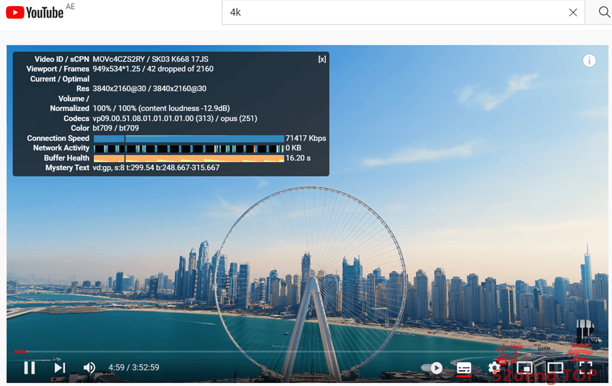
Task: Click the search magnifier button
Action: pos(604,13)
